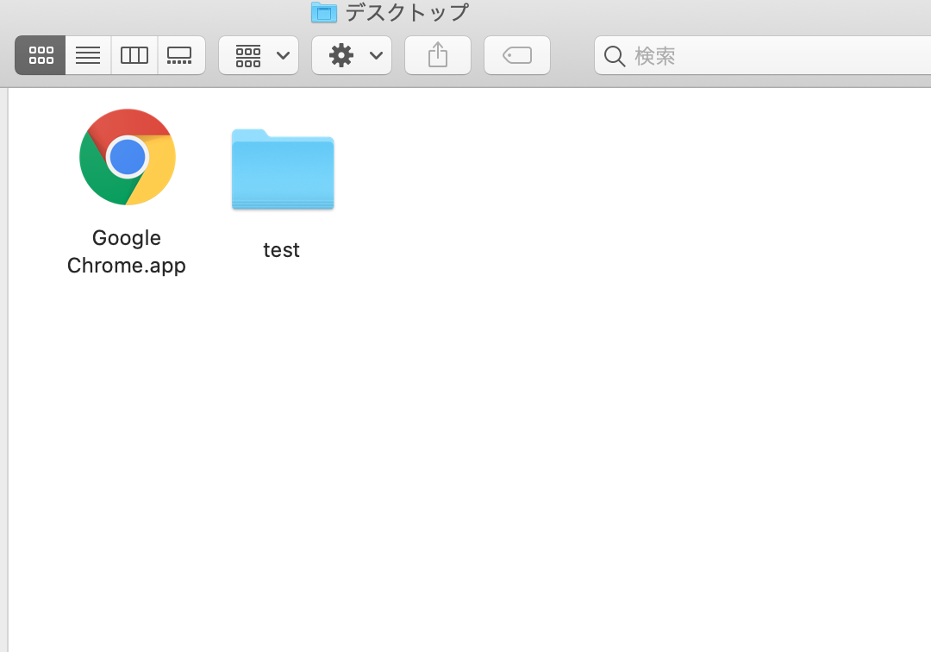Select the Google Chrome.app icon

tap(127, 157)
